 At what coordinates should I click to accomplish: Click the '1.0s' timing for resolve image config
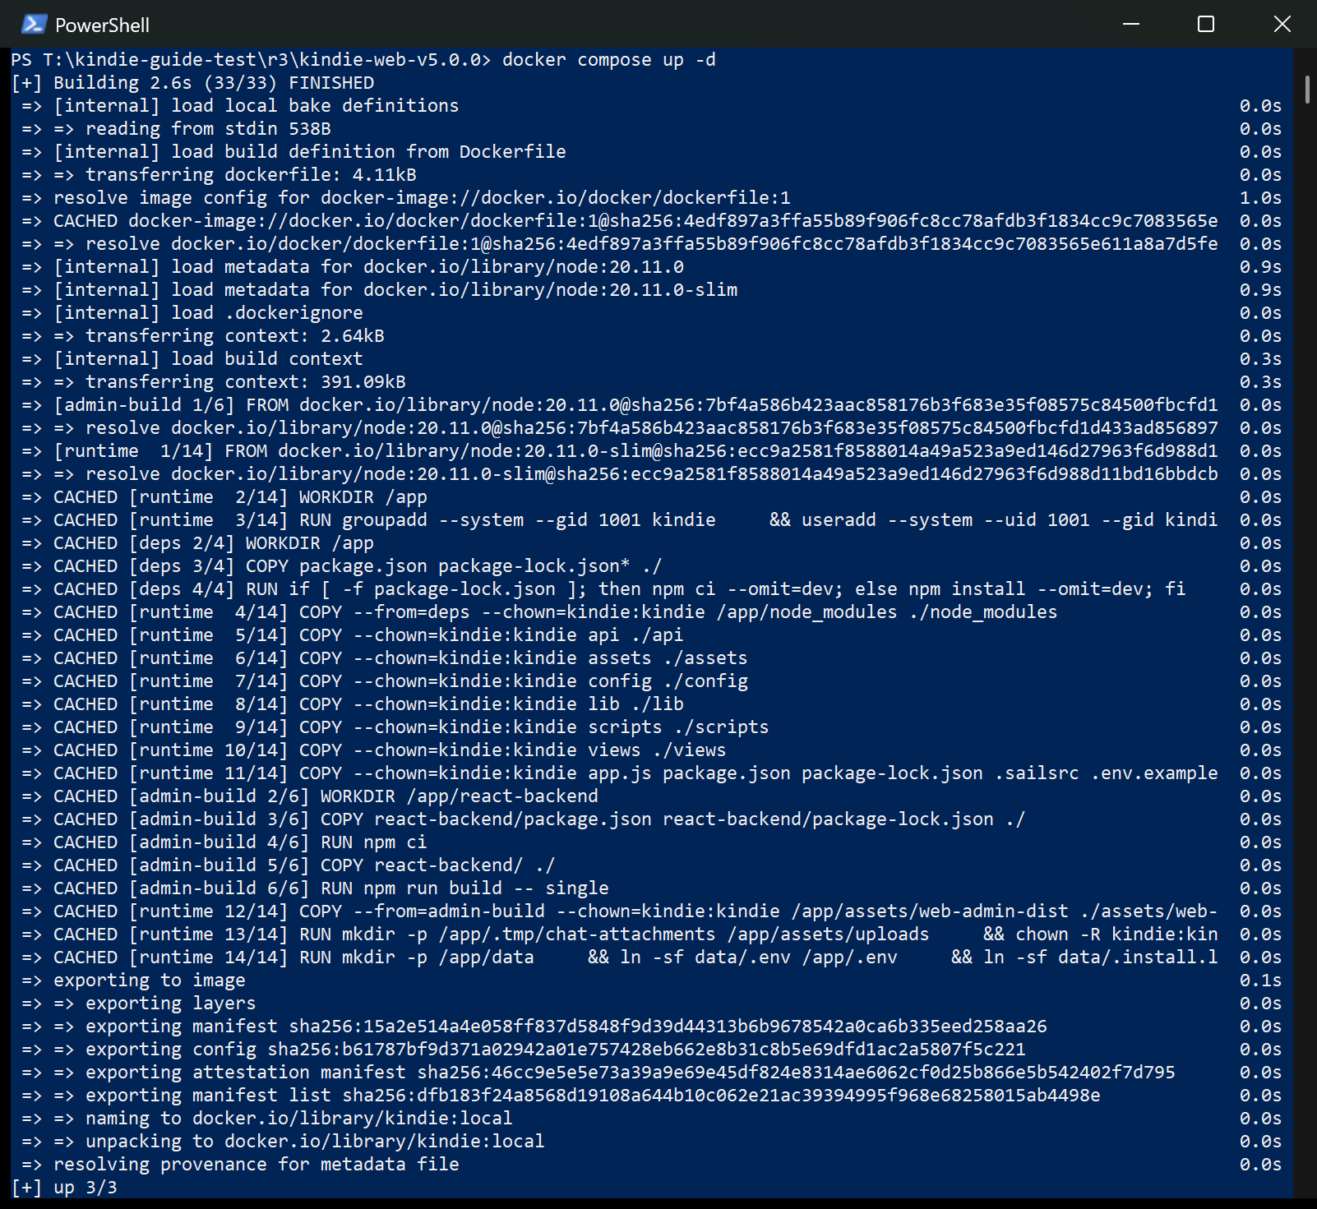[1260, 197]
